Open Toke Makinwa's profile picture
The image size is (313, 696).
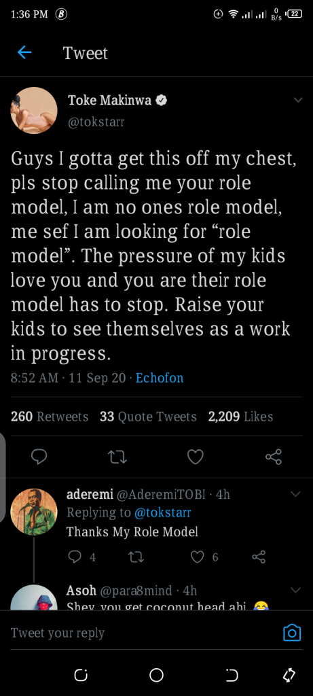point(34,110)
